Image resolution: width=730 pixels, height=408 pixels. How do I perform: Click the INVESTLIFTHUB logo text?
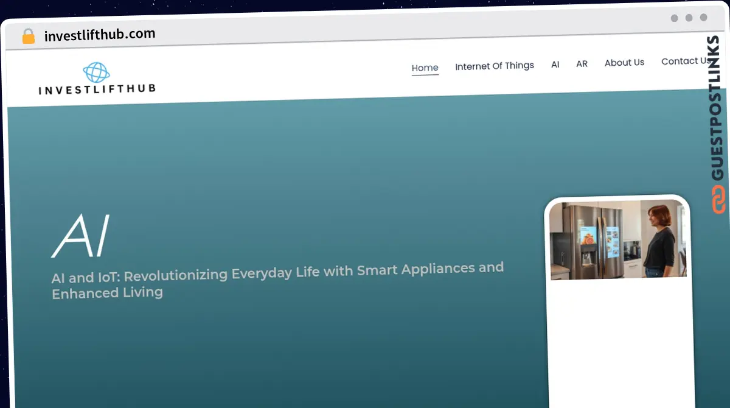pos(97,90)
